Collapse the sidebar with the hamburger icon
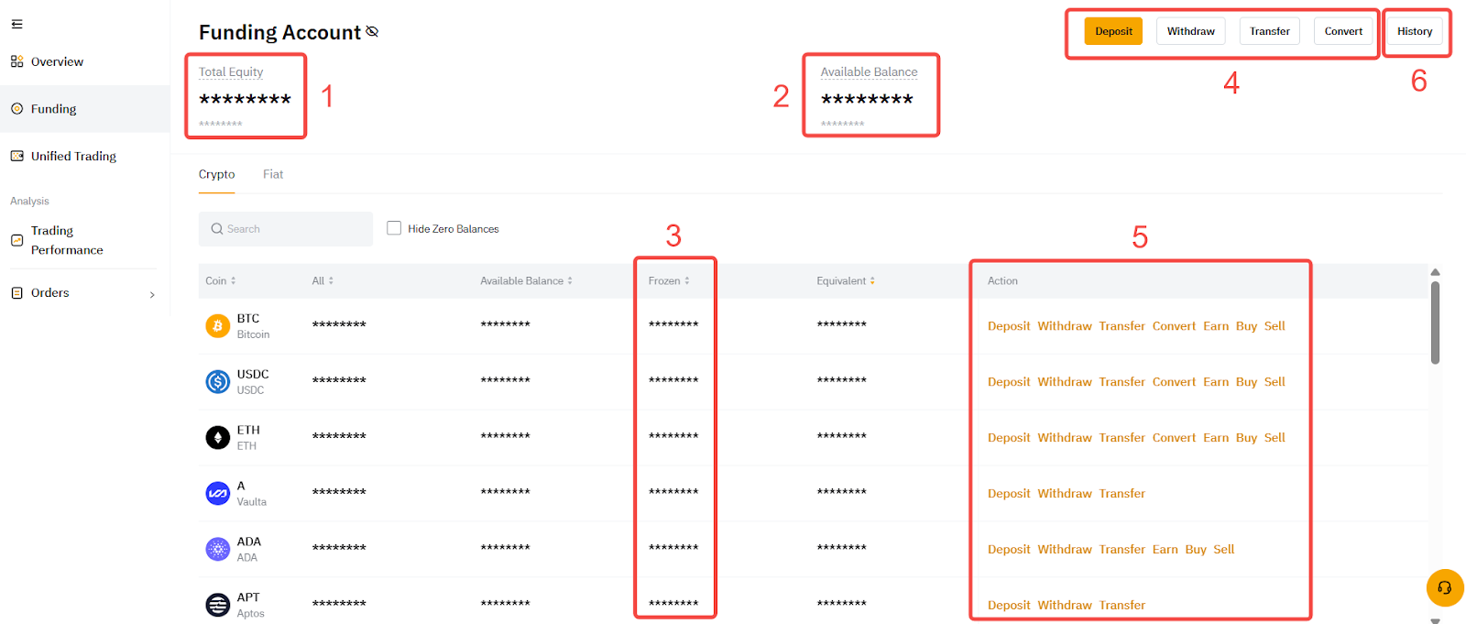The image size is (1466, 624). [16, 25]
